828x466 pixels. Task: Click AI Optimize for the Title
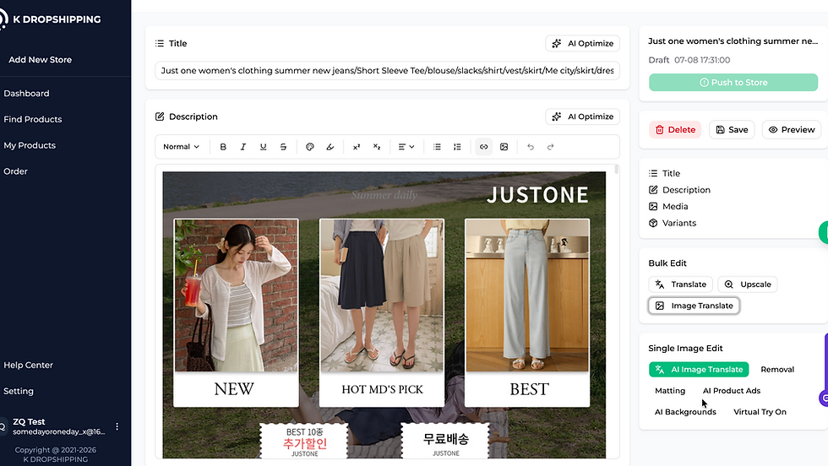point(582,43)
